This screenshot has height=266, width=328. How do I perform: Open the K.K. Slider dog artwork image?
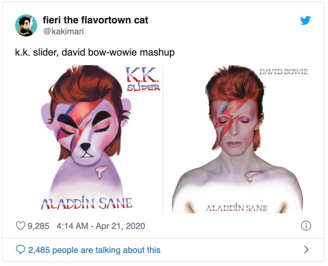pos(89,139)
